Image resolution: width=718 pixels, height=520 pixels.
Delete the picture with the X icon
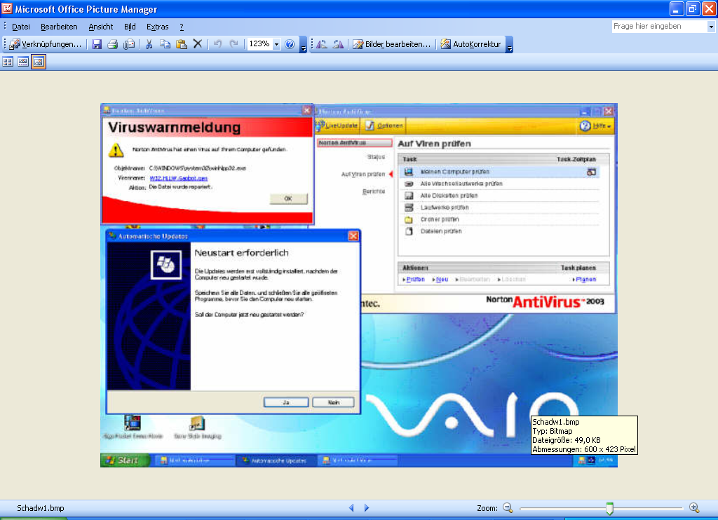coord(197,44)
